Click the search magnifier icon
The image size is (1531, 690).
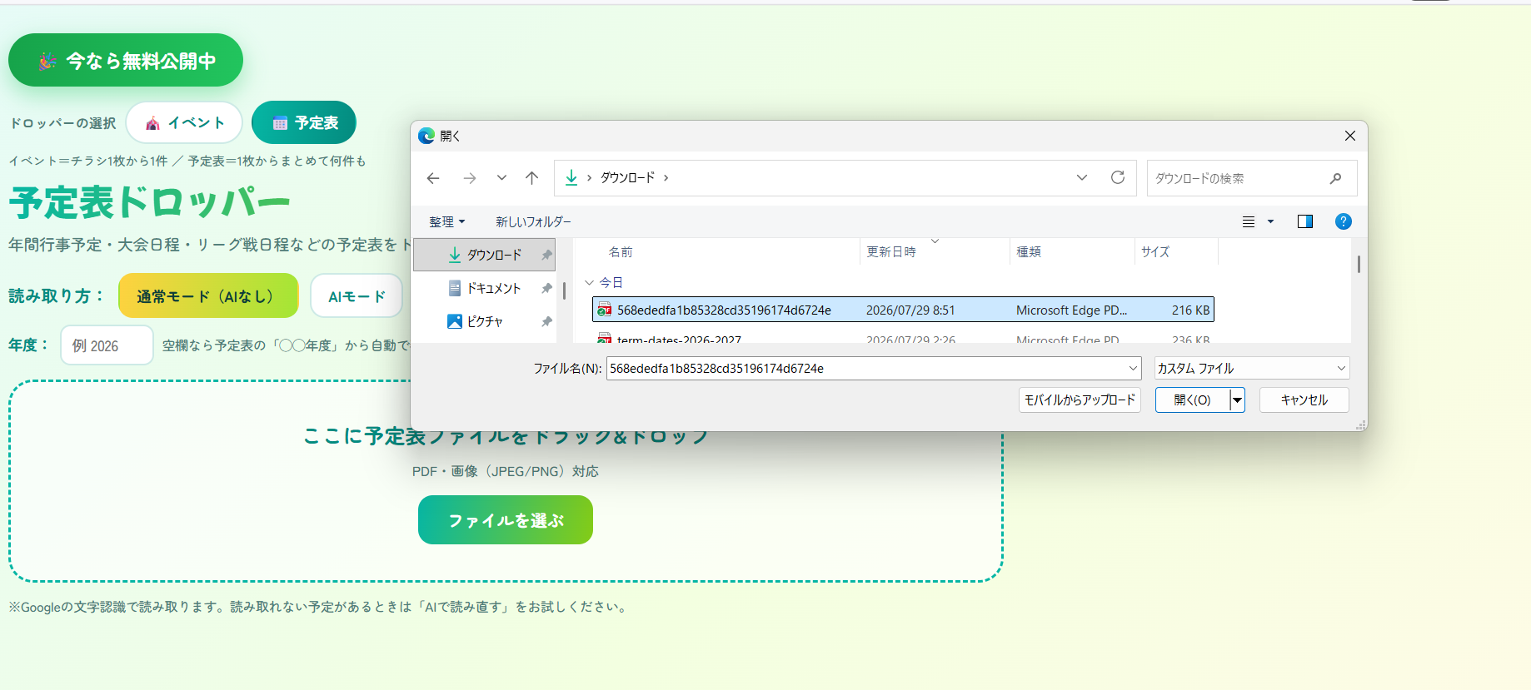tap(1336, 178)
